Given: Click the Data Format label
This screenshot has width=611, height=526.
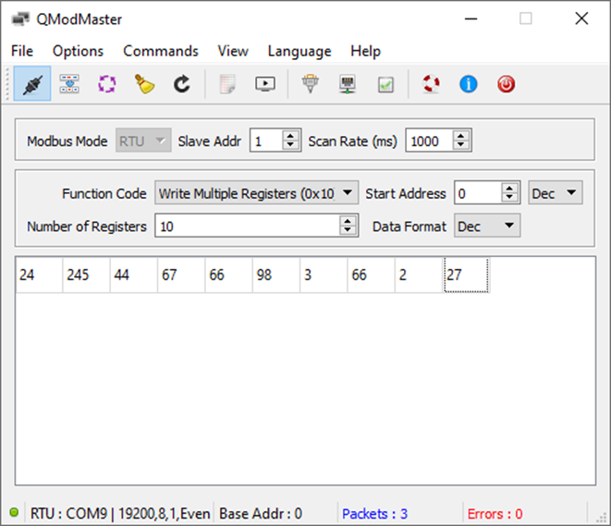Looking at the screenshot, I should click(x=409, y=226).
